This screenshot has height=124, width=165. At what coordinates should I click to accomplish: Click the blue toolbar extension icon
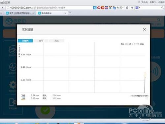[x=95, y=8]
